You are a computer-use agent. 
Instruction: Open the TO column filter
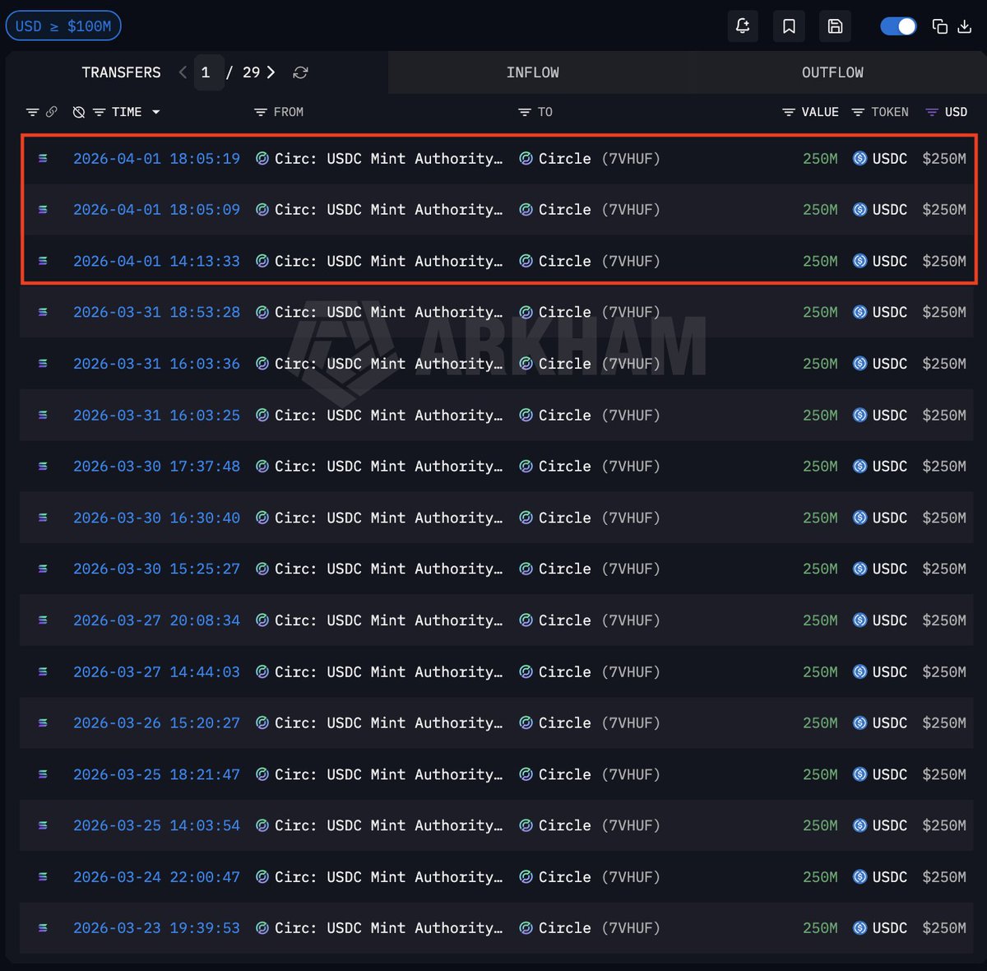[525, 112]
